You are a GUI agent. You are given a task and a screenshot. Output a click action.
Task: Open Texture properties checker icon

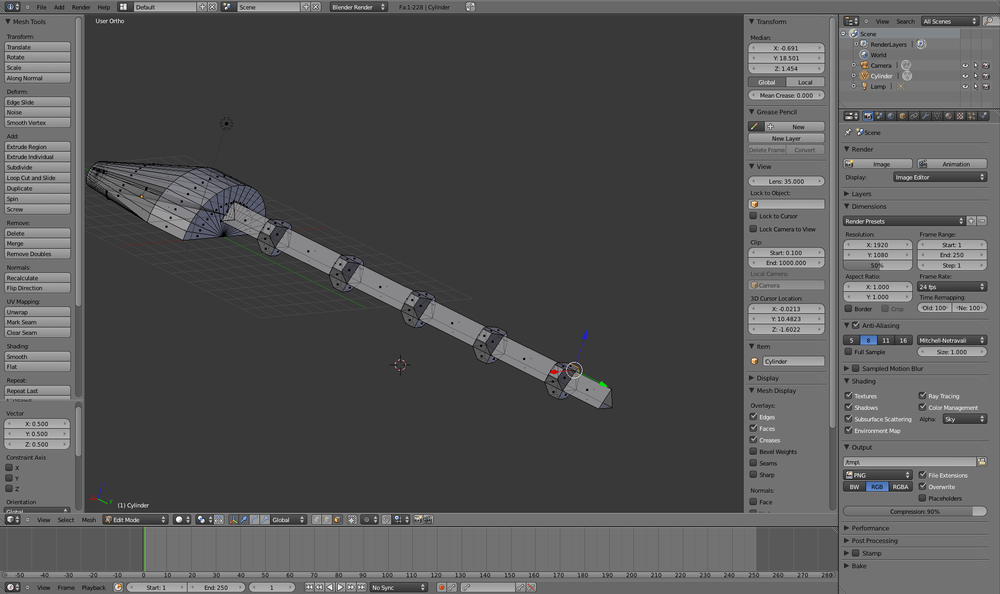point(960,116)
